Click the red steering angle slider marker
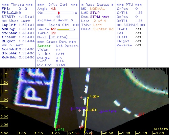This screenshot has width=169, height=135. [59, 13]
